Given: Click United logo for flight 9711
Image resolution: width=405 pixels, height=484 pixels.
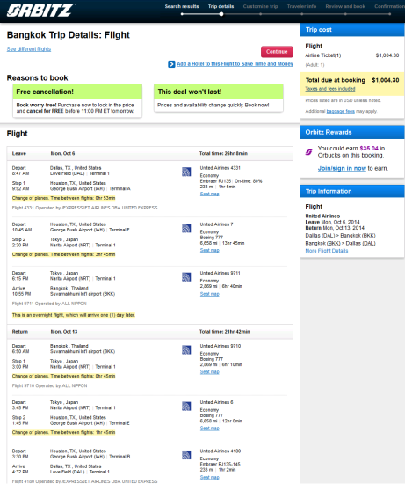Looking at the screenshot, I should (x=186, y=277).
